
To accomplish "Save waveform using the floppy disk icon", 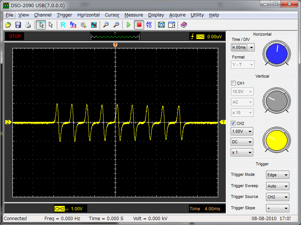I will coord(18,25).
